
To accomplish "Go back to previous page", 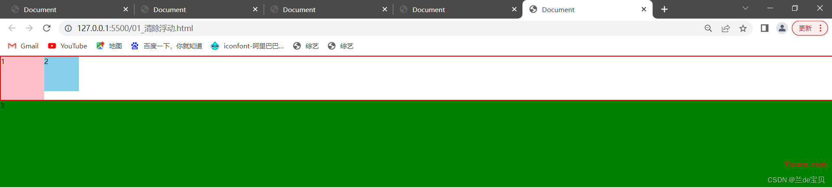I will point(12,28).
